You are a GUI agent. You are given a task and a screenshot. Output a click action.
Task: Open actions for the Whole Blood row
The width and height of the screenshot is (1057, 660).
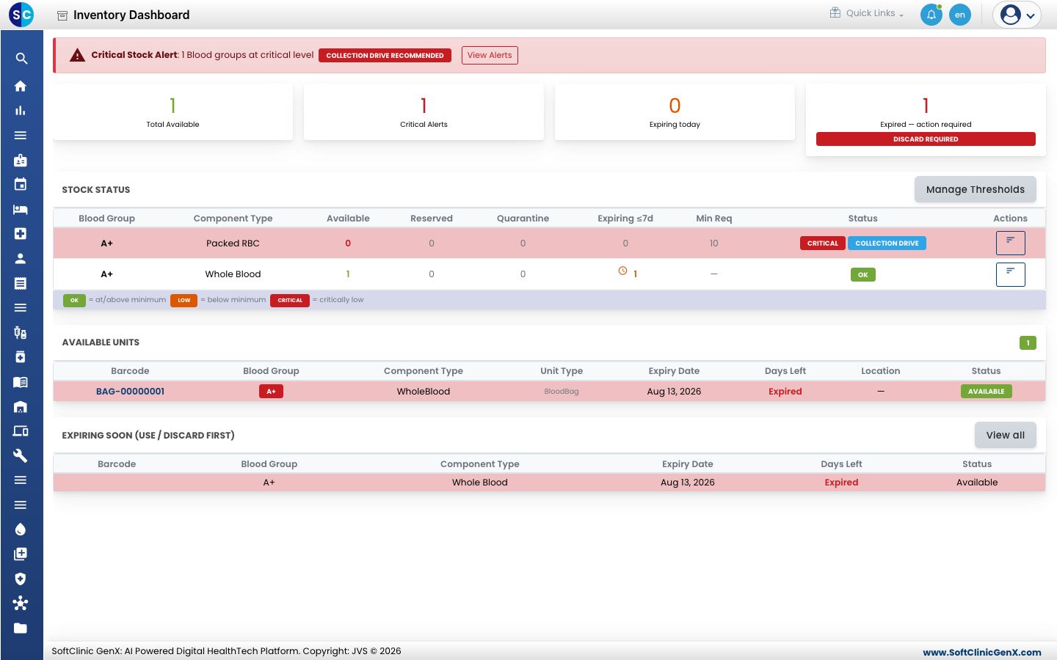point(1010,274)
